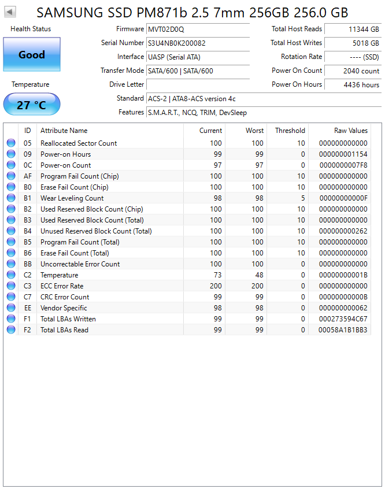The height and width of the screenshot is (489, 385).
Task: Click the Threshold column header
Action: click(x=287, y=131)
